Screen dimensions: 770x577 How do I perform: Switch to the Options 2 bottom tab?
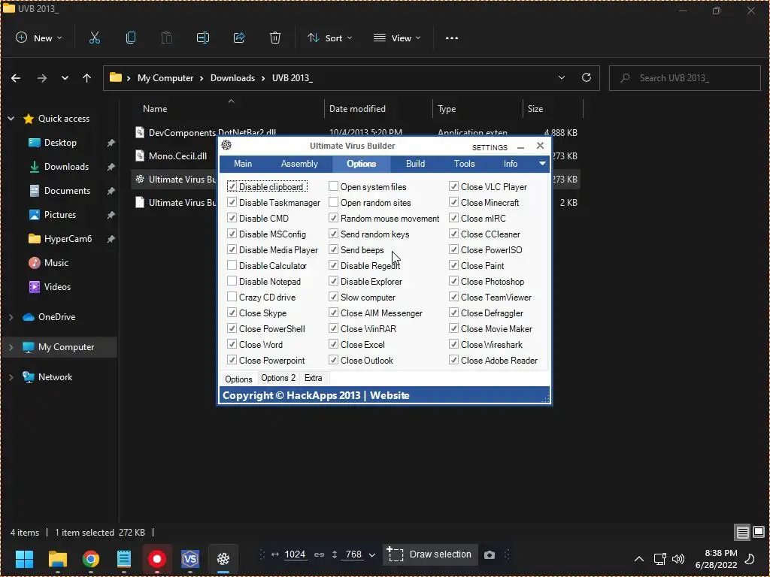pos(278,378)
